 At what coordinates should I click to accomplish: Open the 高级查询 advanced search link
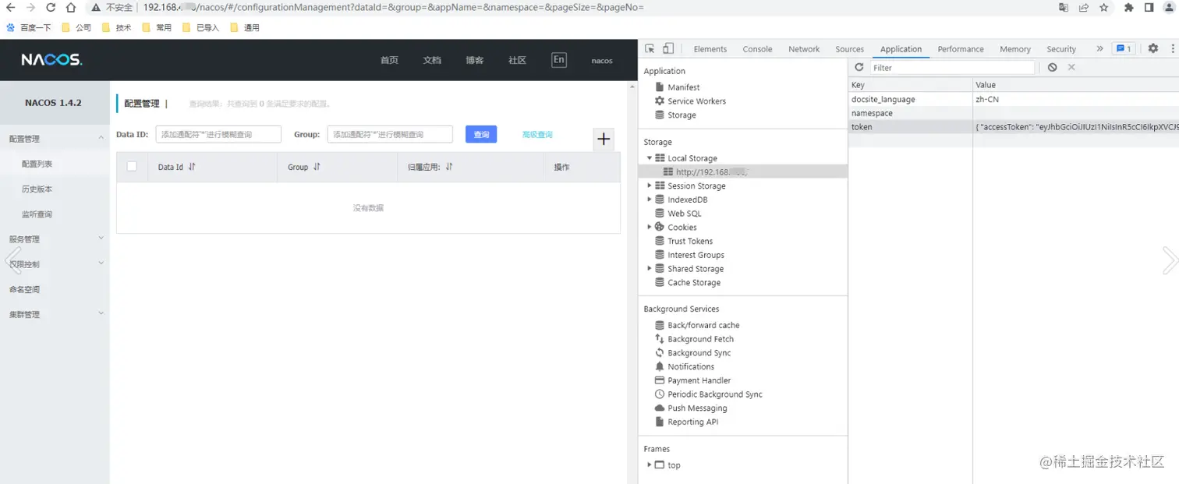pos(537,135)
